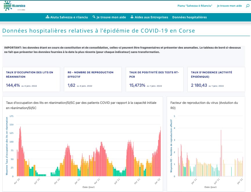Open the Données hospitalières menu item
Viewport: 251px width, 192px height.
[x=189, y=17]
